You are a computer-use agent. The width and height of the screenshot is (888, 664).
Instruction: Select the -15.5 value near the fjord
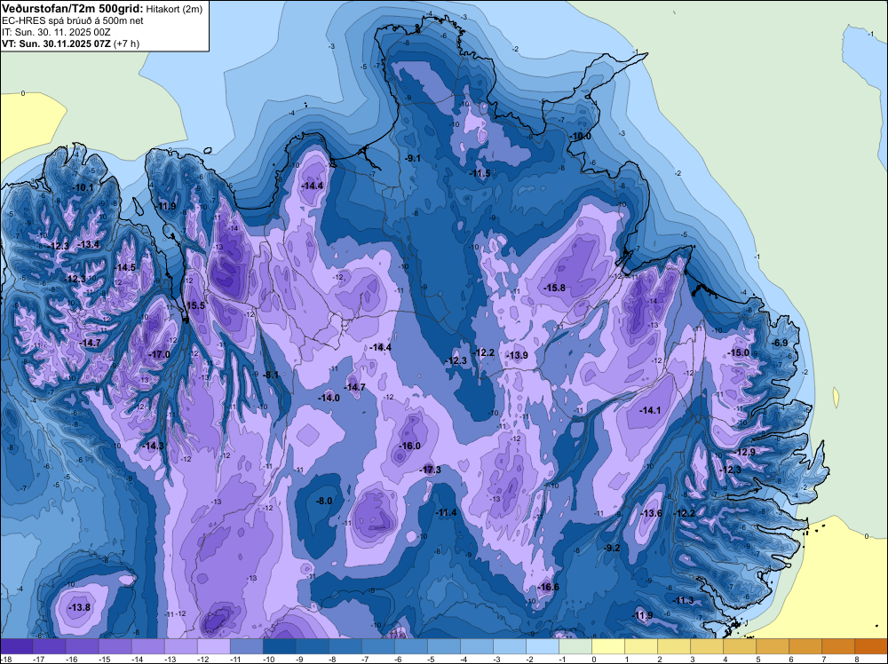coord(195,305)
